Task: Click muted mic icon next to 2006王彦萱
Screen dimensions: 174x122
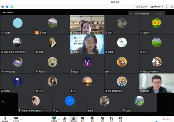Action: coord(2,71)
